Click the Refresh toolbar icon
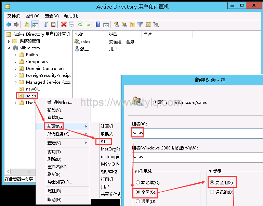The height and width of the screenshot is (206, 263). [80, 25]
